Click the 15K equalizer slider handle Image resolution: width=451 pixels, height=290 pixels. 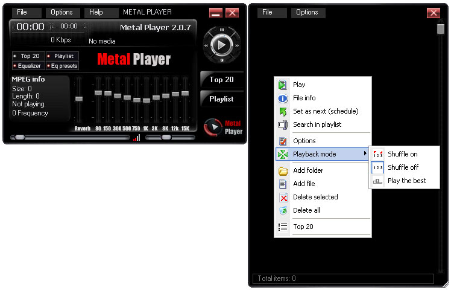[185, 94]
